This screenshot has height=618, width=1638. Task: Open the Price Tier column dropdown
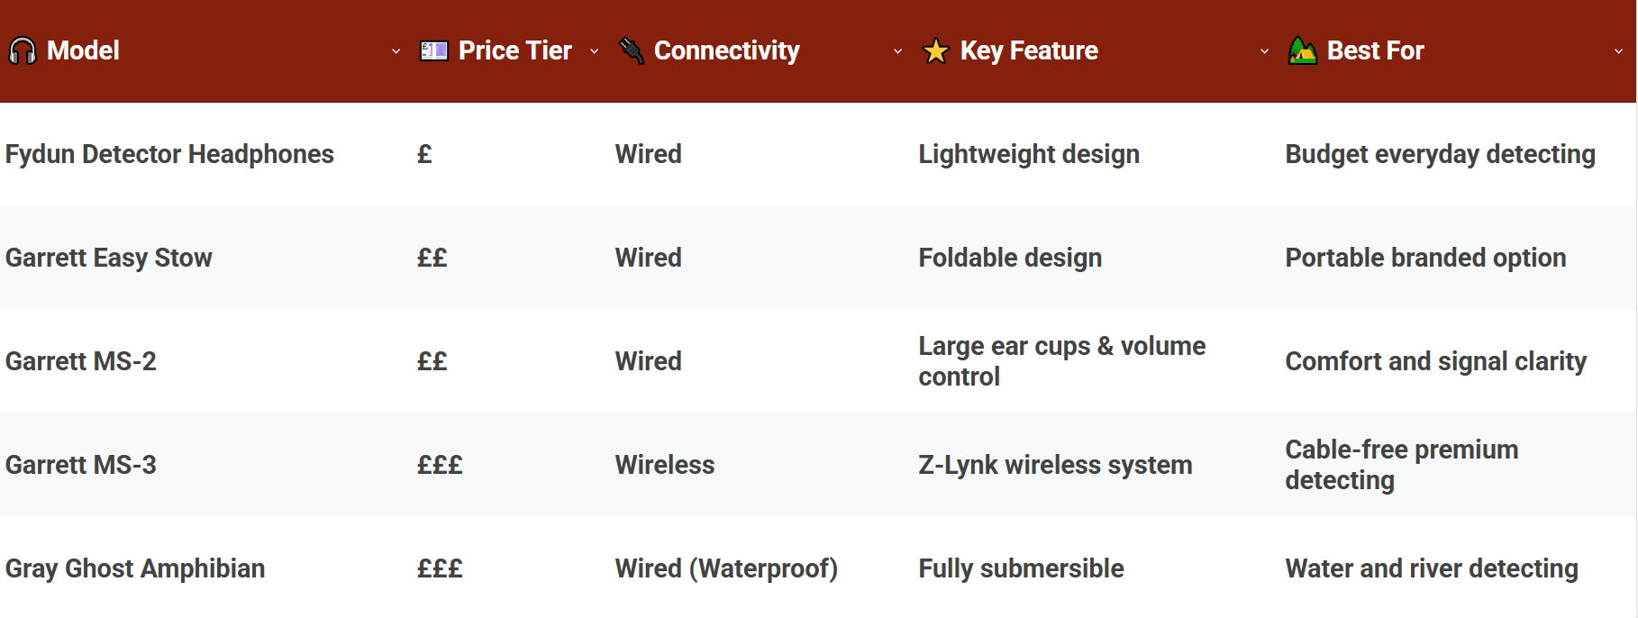point(595,52)
